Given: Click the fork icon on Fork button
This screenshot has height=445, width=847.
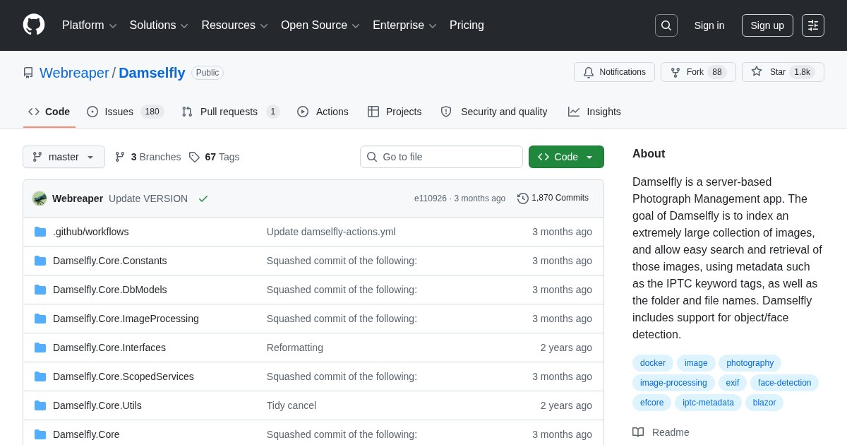Looking at the screenshot, I should [675, 72].
